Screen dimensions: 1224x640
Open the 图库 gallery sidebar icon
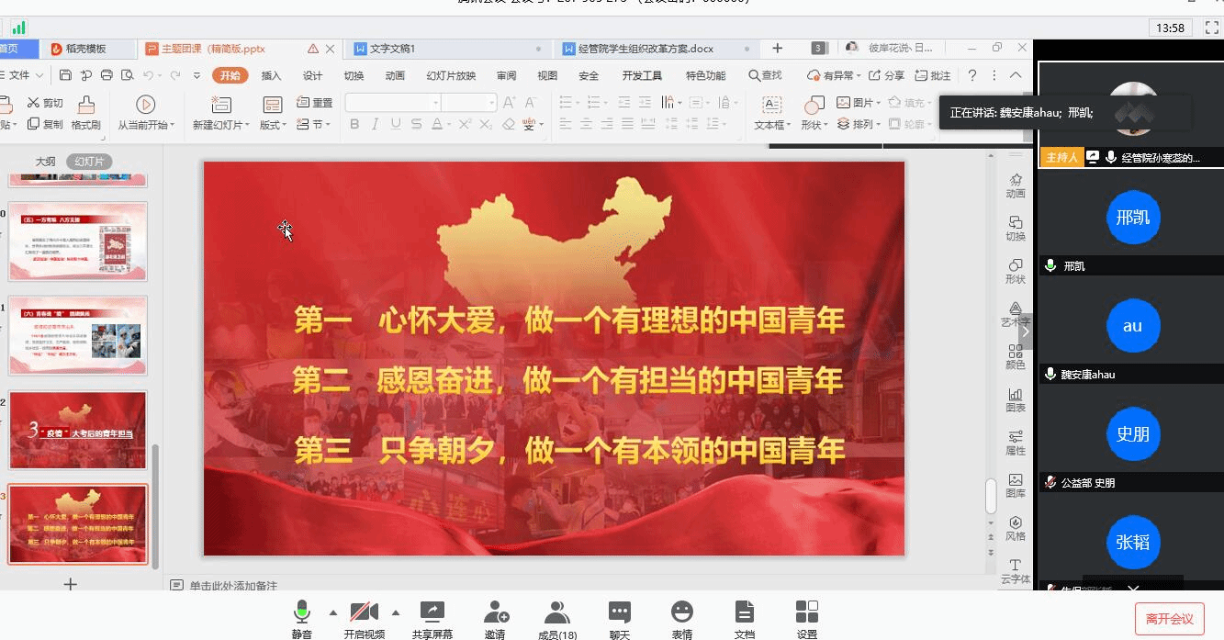click(1016, 485)
